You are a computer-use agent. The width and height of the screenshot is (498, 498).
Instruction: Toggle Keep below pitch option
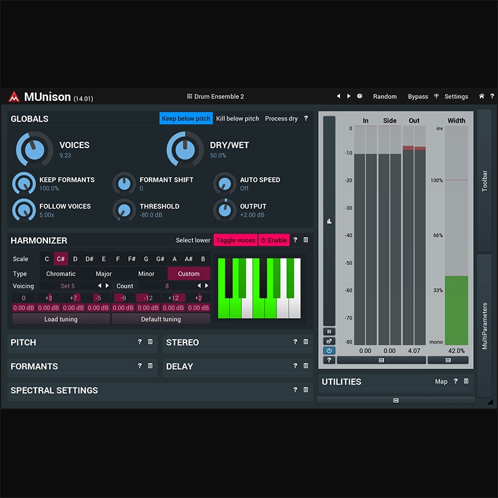tap(186, 118)
